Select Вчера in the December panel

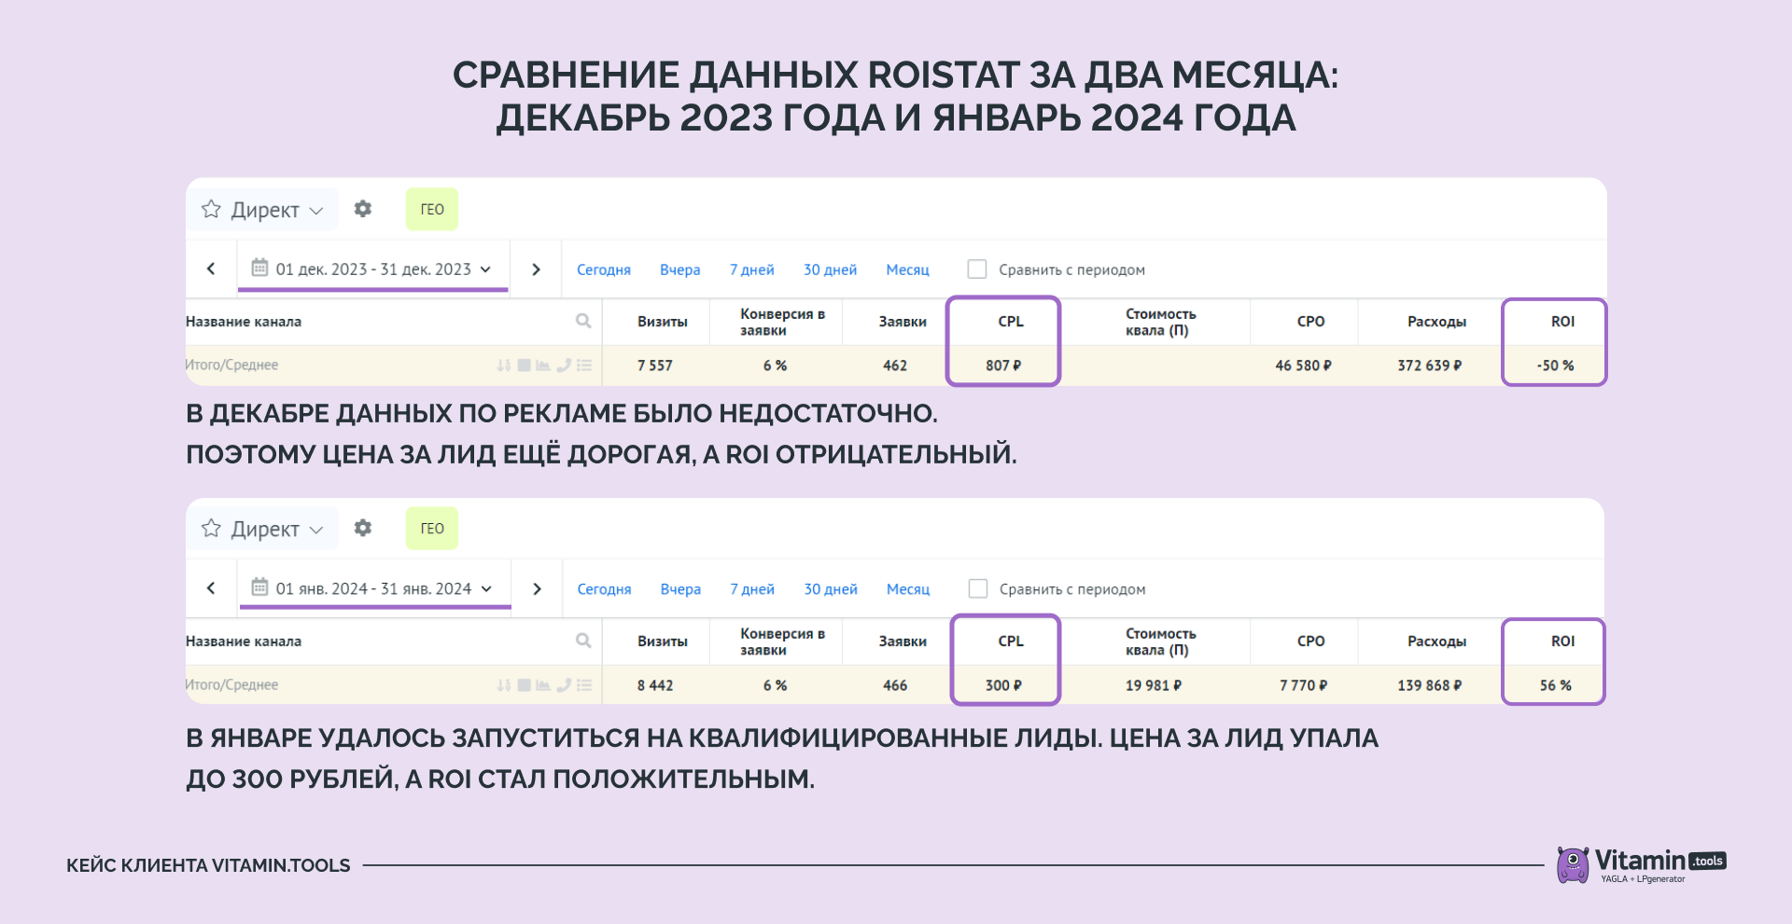[679, 269]
